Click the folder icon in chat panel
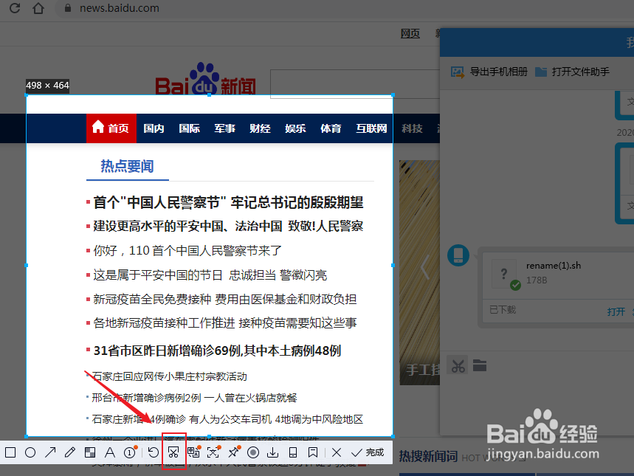The height and width of the screenshot is (476, 634). 480,365
